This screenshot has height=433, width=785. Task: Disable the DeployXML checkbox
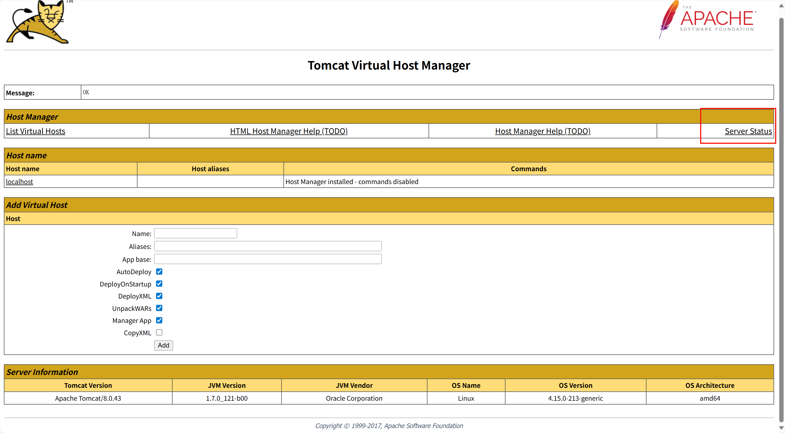[159, 296]
